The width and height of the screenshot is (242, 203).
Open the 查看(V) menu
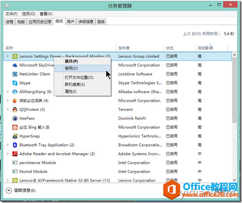point(46,14)
